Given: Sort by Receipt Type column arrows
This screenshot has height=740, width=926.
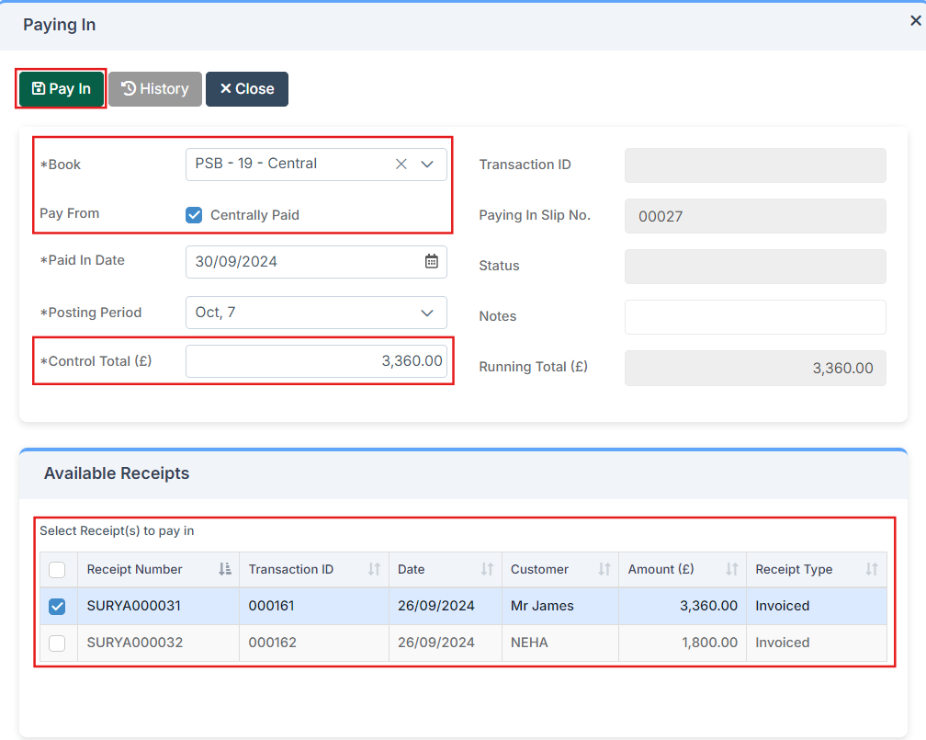Looking at the screenshot, I should 872,570.
